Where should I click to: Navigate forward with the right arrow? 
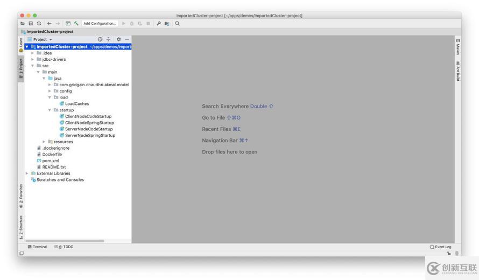(x=58, y=24)
